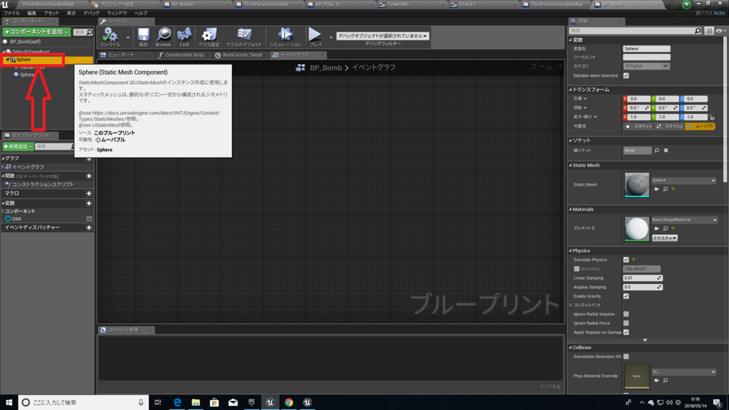Image resolution: width=729 pixels, height=410 pixels.
Task: Switch to the Construction Script tab
Action: [x=184, y=55]
